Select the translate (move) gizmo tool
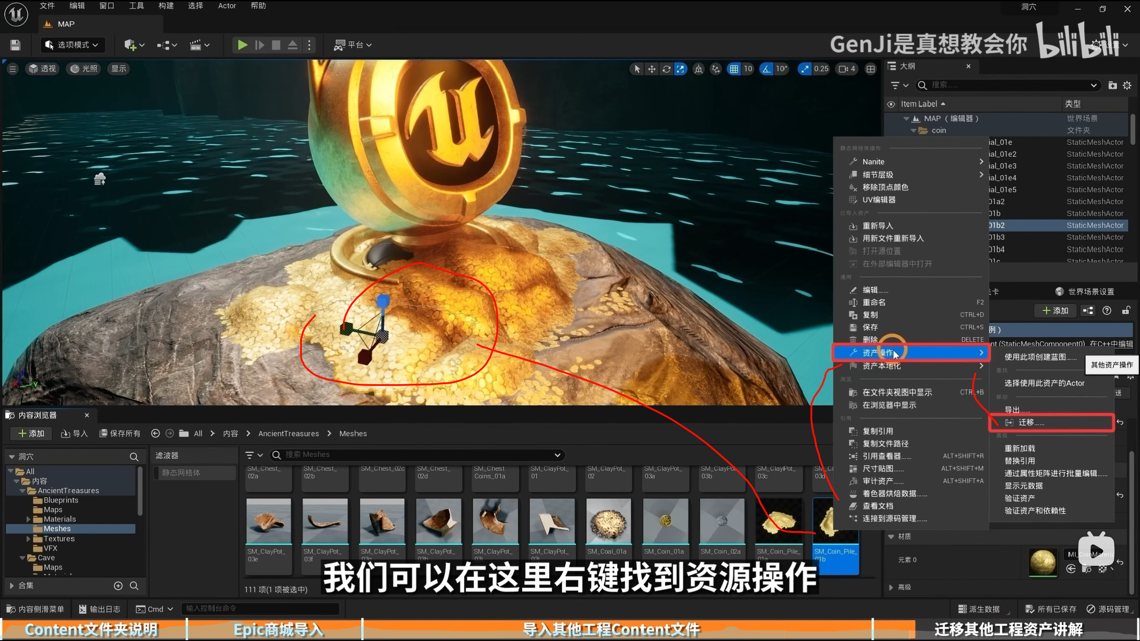 click(x=651, y=69)
